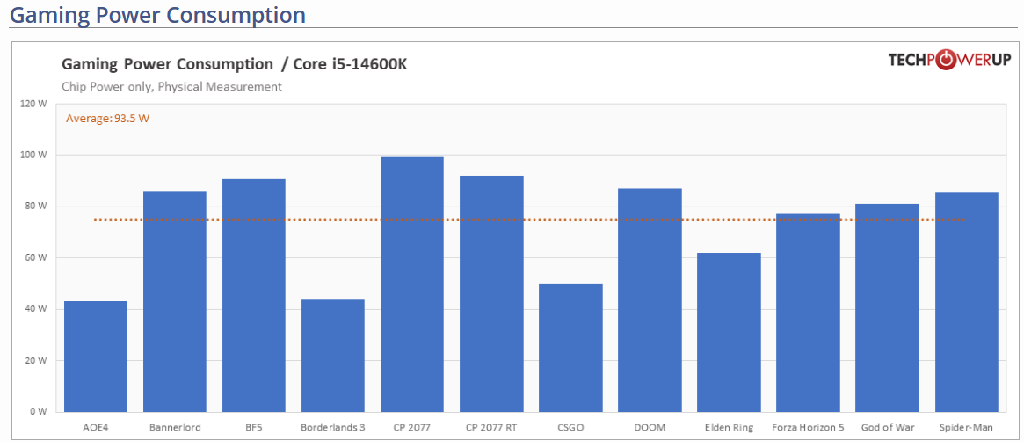Click the '20 W' axis label
The height and width of the screenshot is (442, 1024).
(37, 360)
